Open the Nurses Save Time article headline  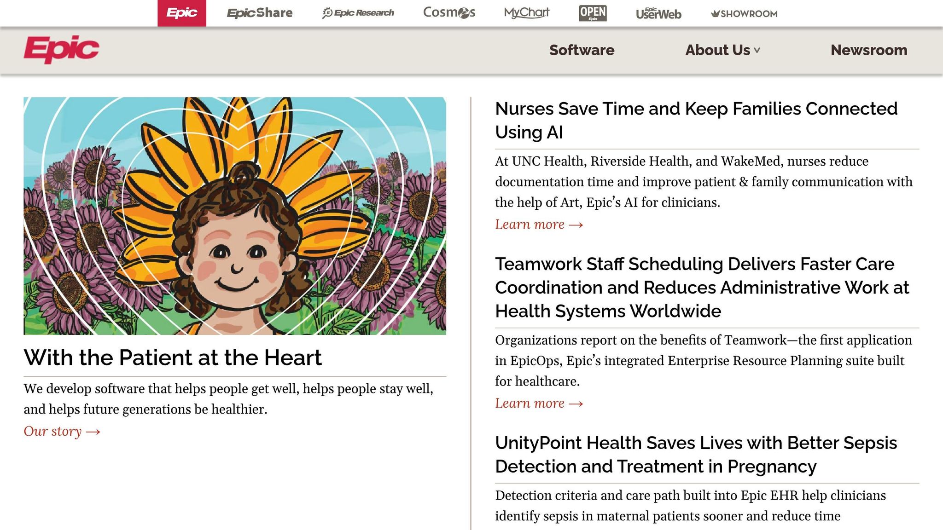[x=696, y=121]
